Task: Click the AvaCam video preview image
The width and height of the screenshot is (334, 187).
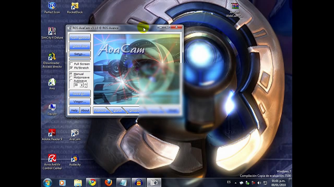Action: [136, 69]
